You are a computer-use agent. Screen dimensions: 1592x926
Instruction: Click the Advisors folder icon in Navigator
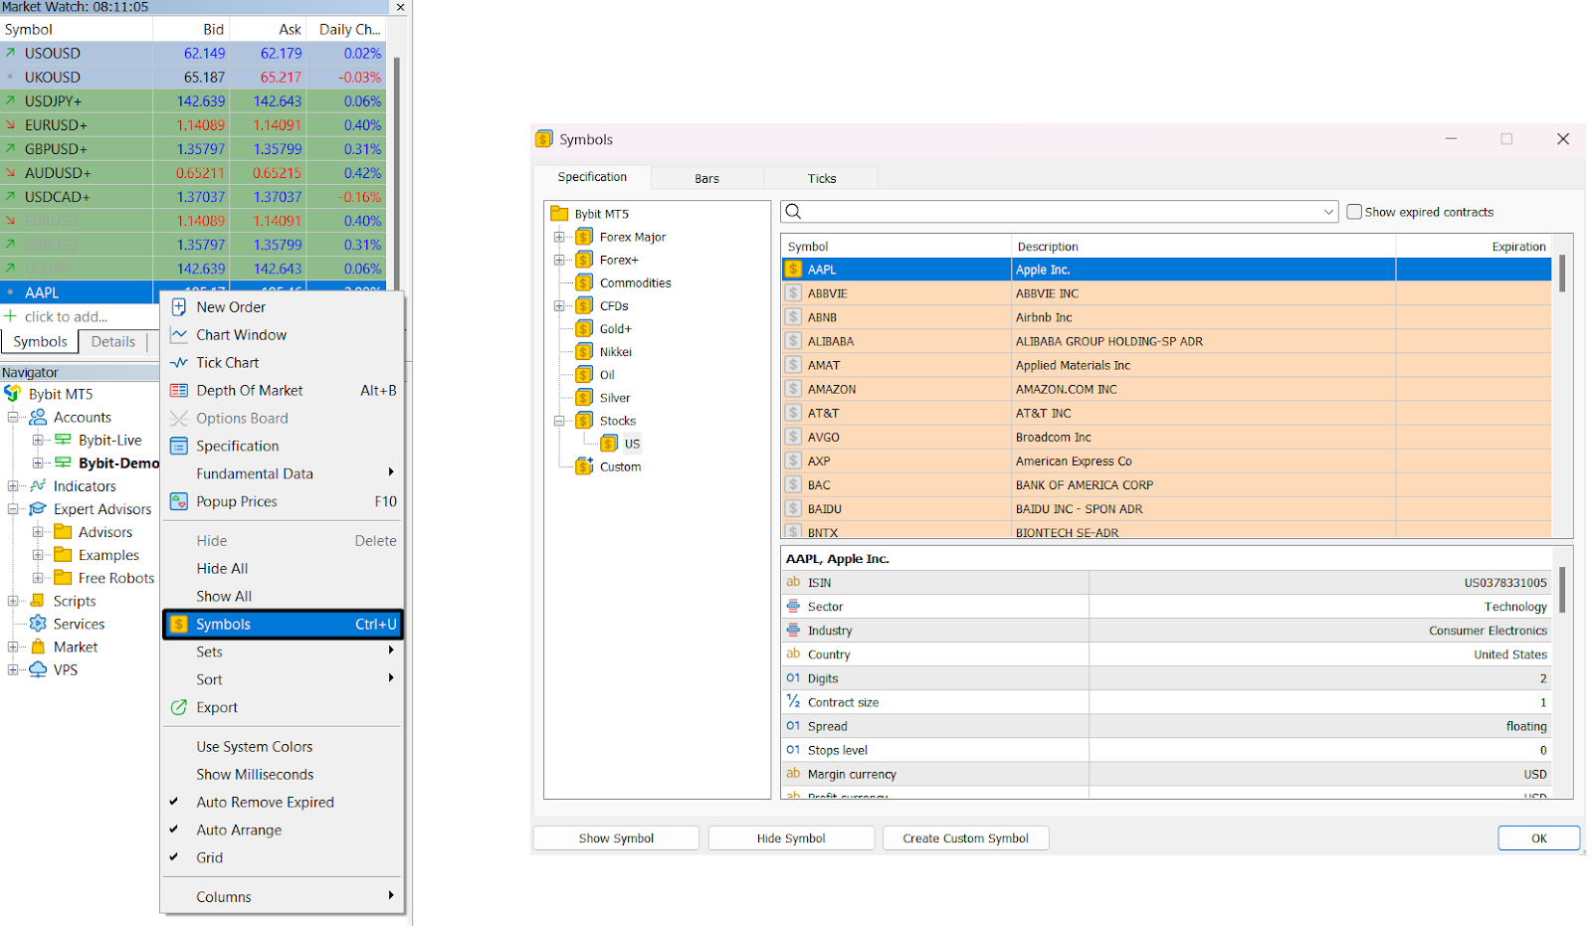click(x=63, y=532)
